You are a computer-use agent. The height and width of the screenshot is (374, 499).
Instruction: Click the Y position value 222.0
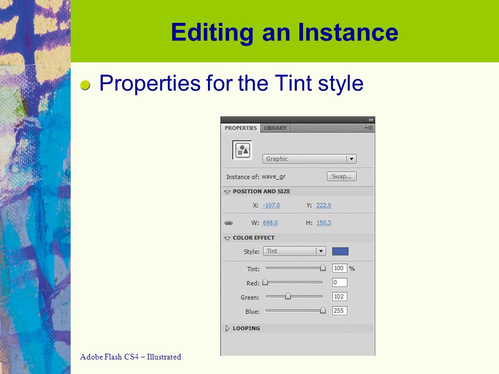click(324, 206)
